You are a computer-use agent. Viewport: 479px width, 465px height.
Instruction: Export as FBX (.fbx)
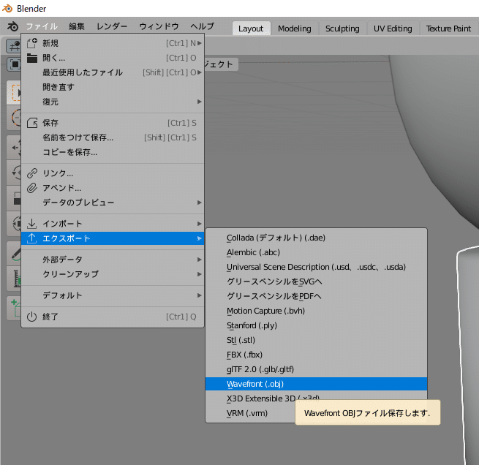[316, 355]
